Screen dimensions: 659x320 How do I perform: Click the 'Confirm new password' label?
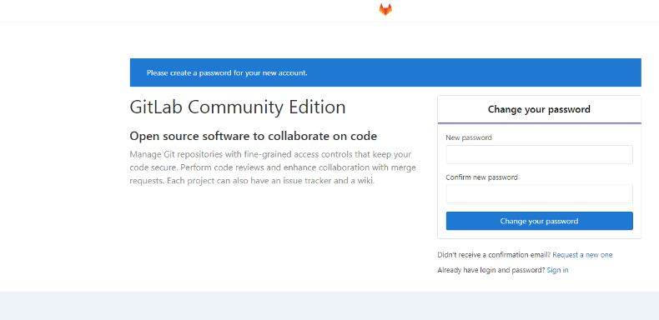tap(481, 177)
